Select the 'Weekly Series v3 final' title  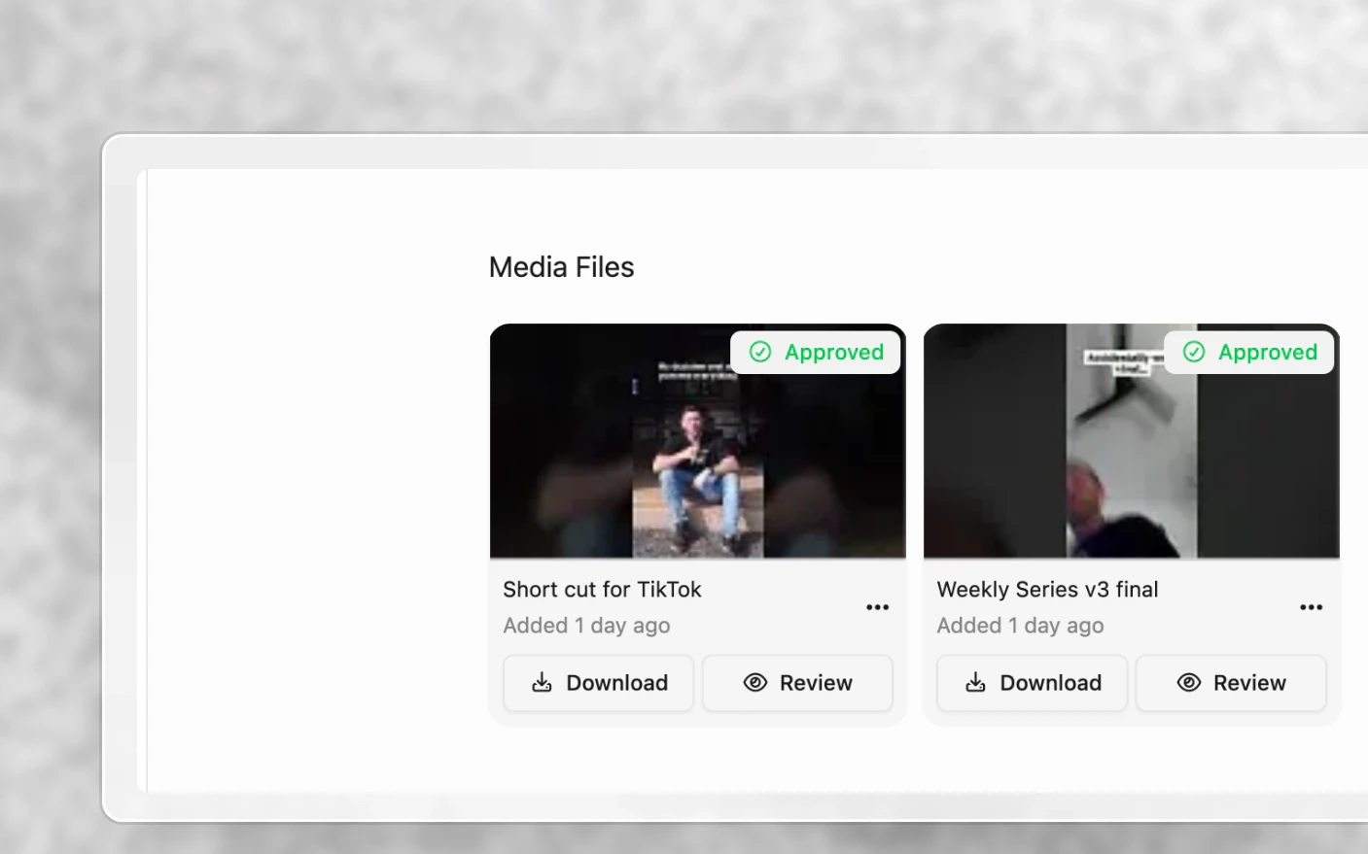(1047, 590)
